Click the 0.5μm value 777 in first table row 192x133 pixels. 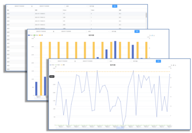tap(64, 14)
